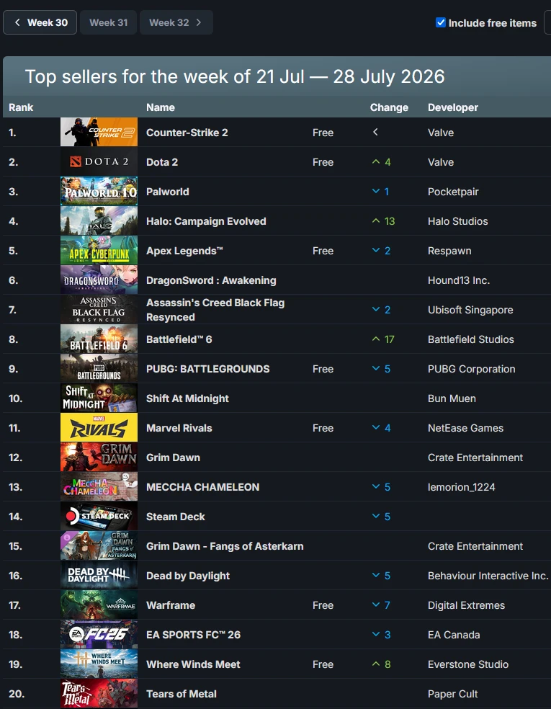Open the PUBG Battlegrounds thumbnail
The width and height of the screenshot is (551, 709).
click(99, 368)
